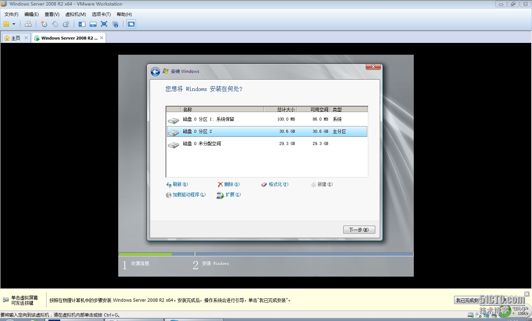The width and height of the screenshot is (532, 321).
Task: Click the 总计大小 column header
Action: [280, 109]
